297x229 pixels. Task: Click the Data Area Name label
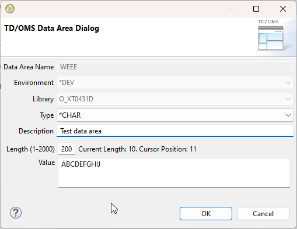click(29, 67)
